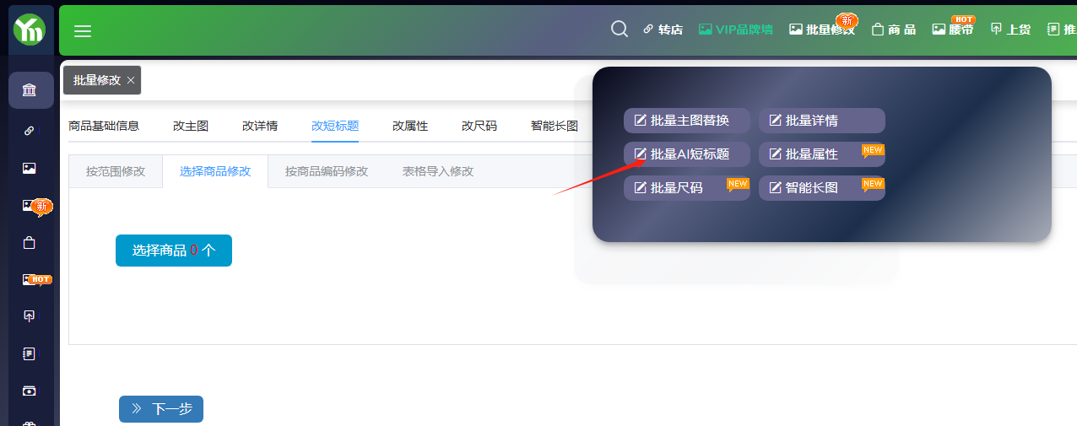Choose 批量主图替换 in the popup menu
The width and height of the screenshot is (1077, 426).
click(x=687, y=121)
